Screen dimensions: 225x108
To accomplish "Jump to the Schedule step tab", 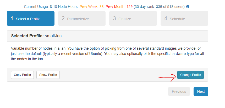I will (184, 18).
